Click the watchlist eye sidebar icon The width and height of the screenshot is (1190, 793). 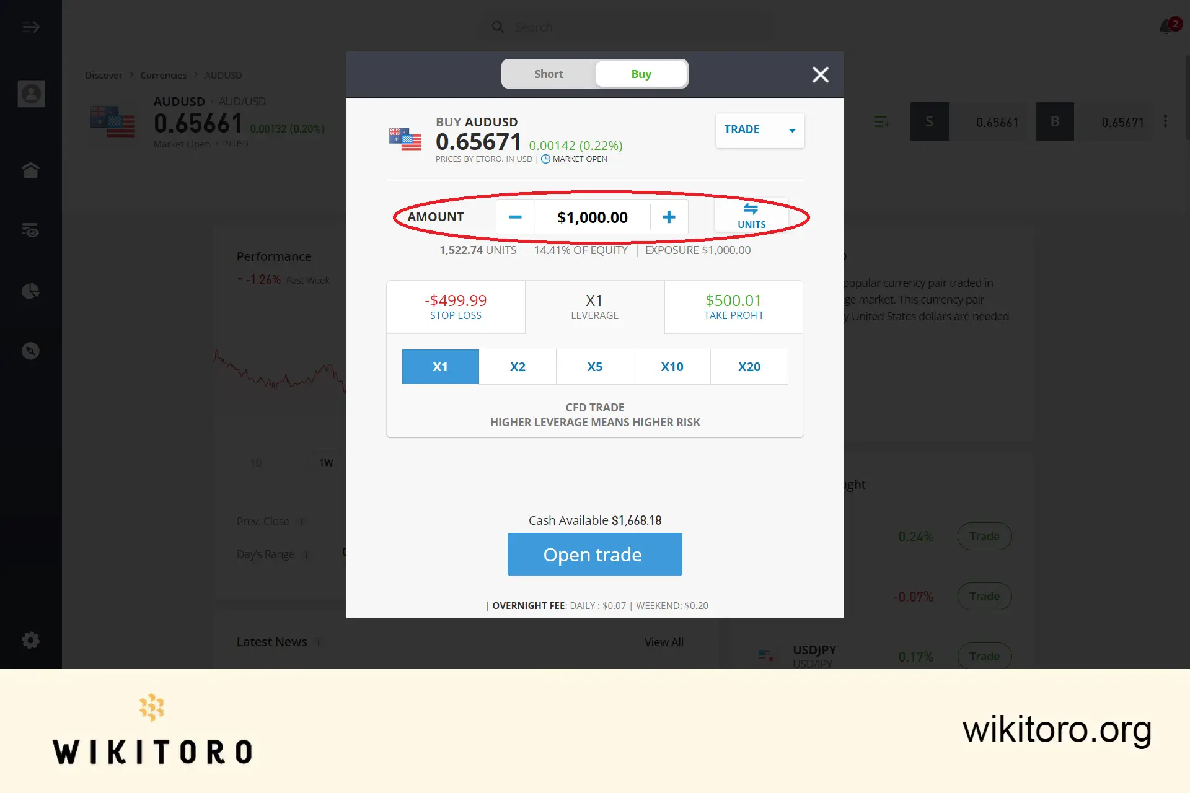point(31,230)
